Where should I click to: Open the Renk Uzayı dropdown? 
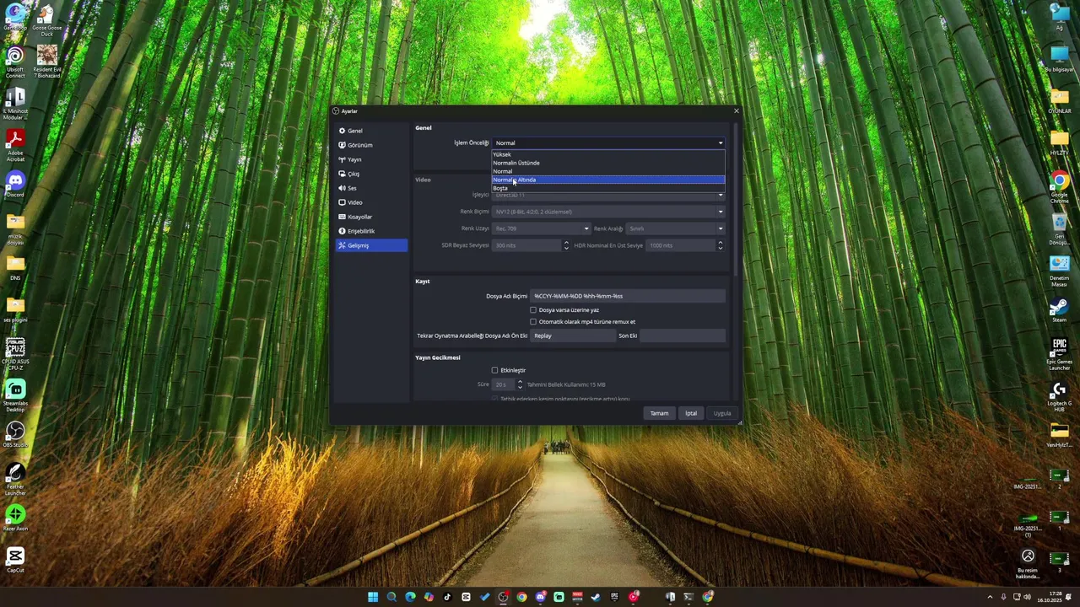click(x=541, y=228)
